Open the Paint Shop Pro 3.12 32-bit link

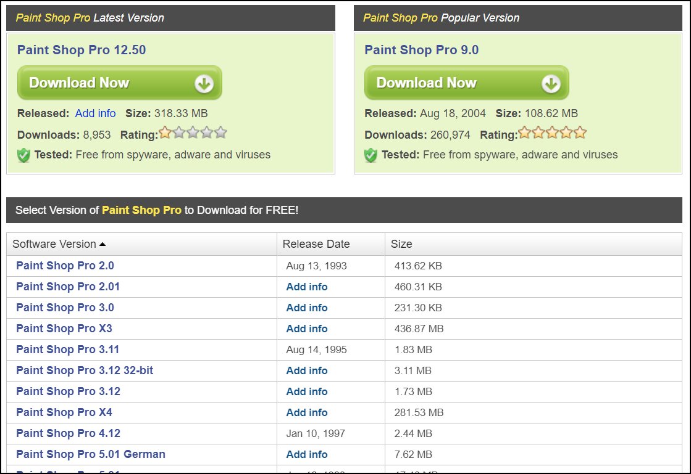85,370
